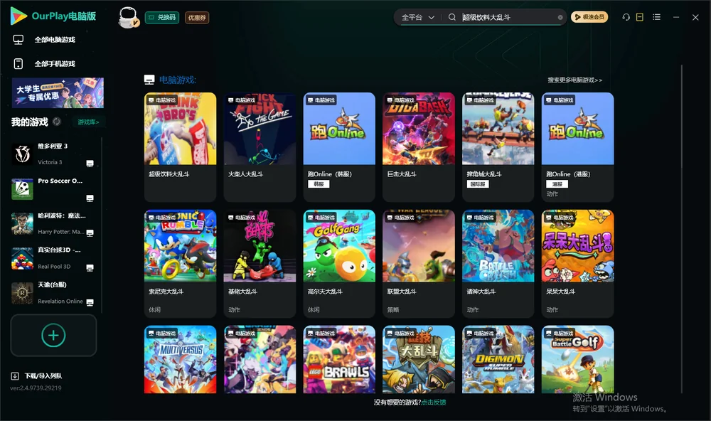Open the 基佬大乱斗 card

pyautogui.click(x=260, y=264)
